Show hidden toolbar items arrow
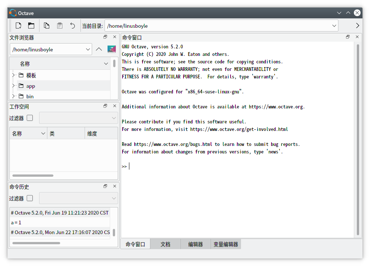The height and width of the screenshot is (266, 370). point(358,26)
